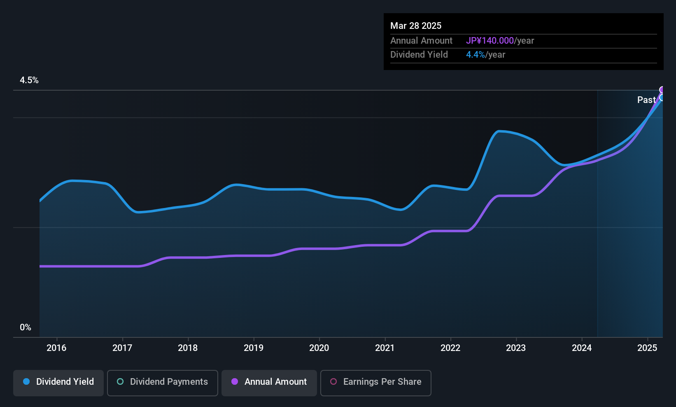Show the Earnings Per Share series
The image size is (676, 407).
coord(376,382)
